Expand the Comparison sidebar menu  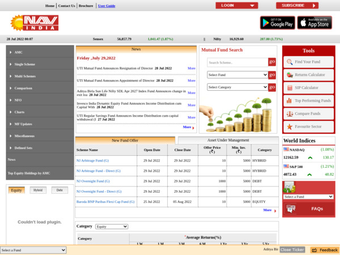pos(40,88)
